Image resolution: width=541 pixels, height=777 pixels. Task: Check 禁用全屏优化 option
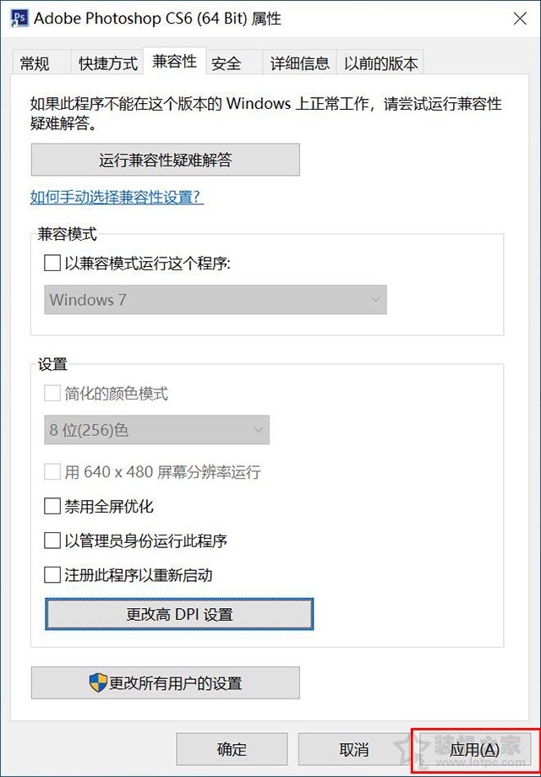click(x=51, y=508)
